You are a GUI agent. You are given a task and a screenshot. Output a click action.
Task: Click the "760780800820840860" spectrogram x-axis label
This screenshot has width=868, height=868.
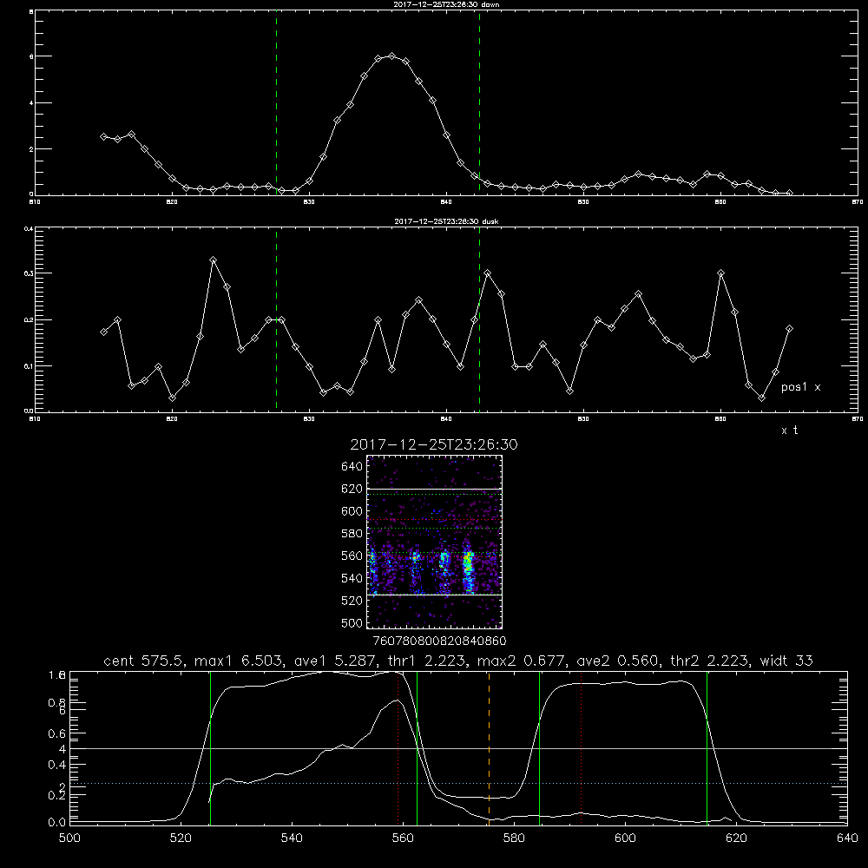[x=439, y=641]
